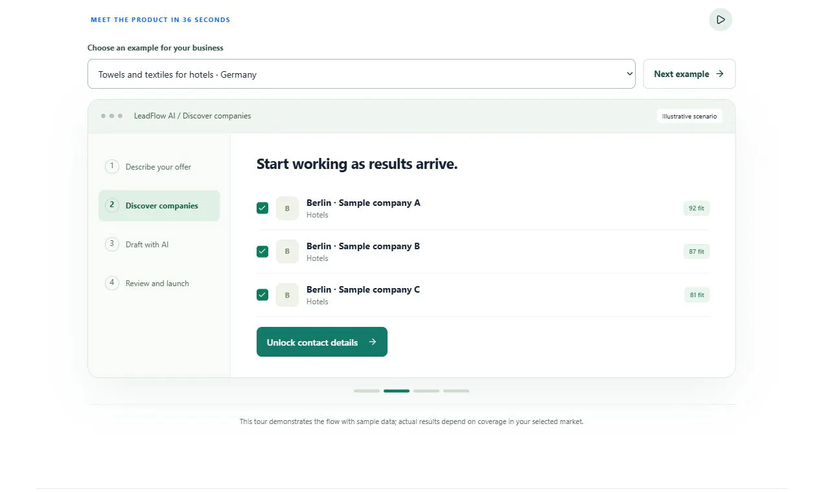Screen dimensions: 823x492
Task: Click the LeadFlow AI / Discover companies breadcrumb
Action: (192, 116)
